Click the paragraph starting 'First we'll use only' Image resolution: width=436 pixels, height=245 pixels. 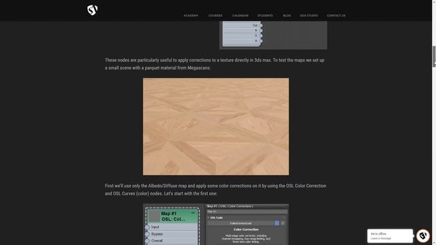click(x=215, y=189)
